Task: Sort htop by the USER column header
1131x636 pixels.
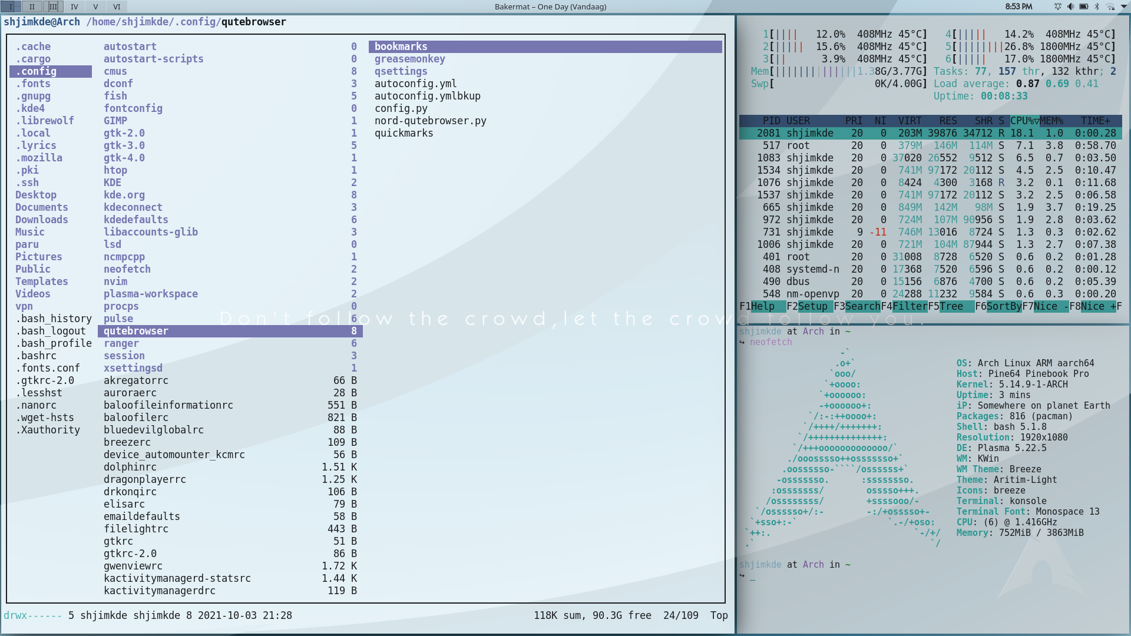Action: pyautogui.click(x=798, y=121)
